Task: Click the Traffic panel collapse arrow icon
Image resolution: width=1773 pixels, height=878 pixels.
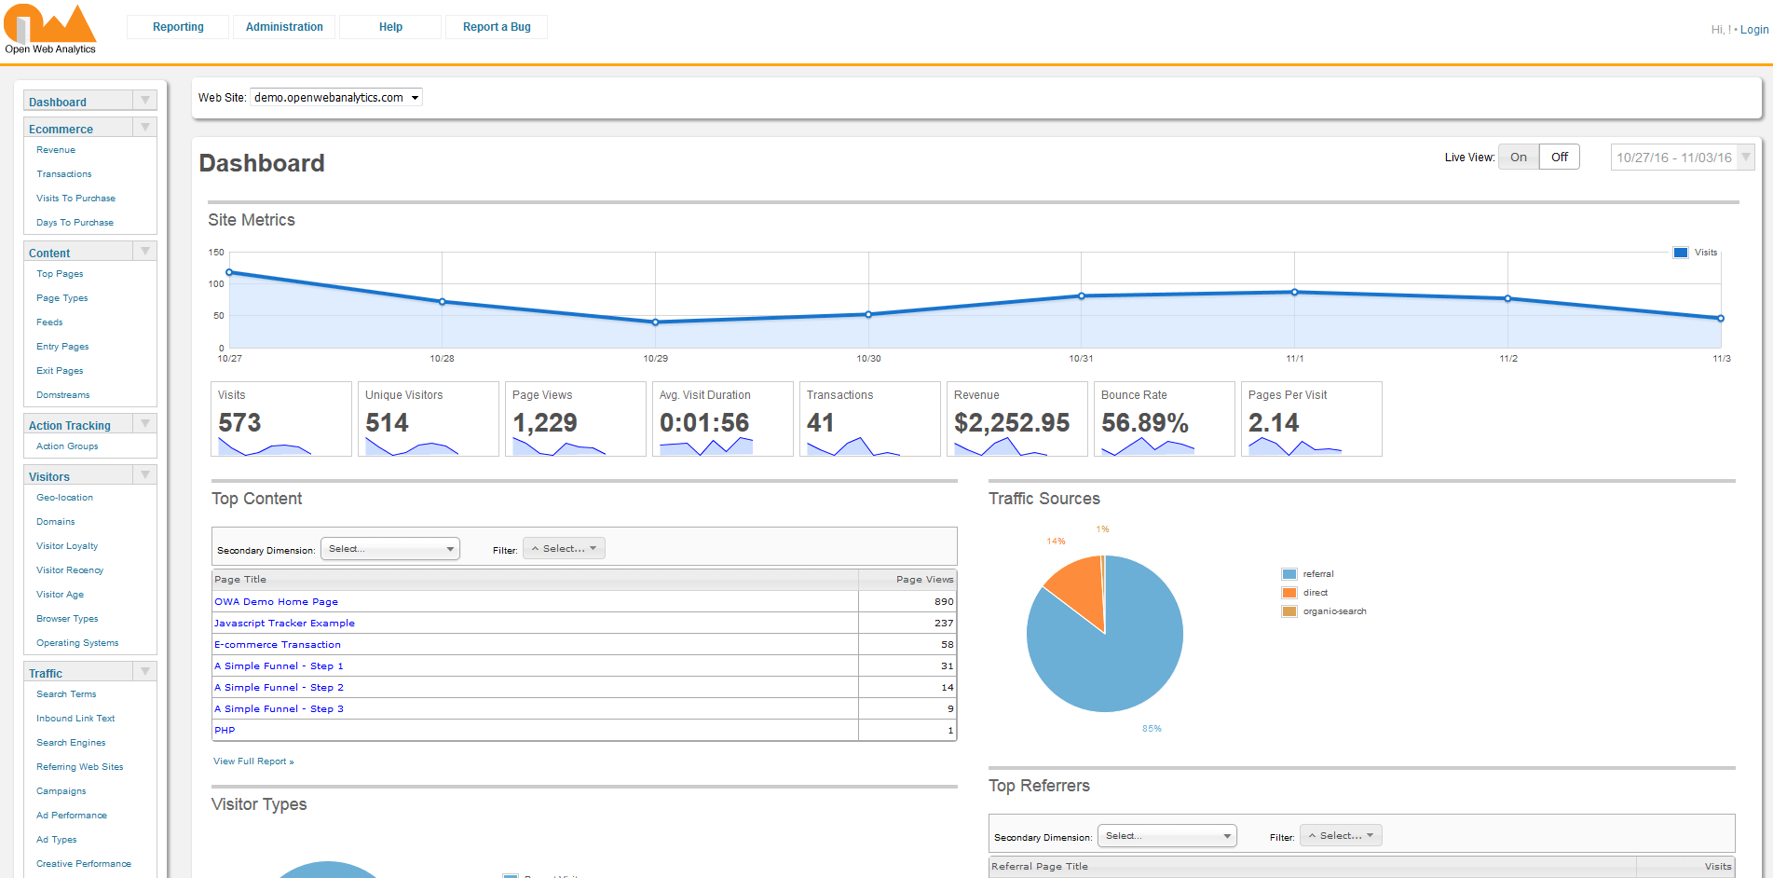Action: [144, 671]
